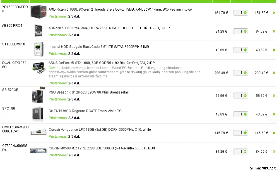Viewport: 279px width, 170px height.
Task: Follow the Internal HDD Seagate BarraCuda title
Action: [x=99, y=47]
